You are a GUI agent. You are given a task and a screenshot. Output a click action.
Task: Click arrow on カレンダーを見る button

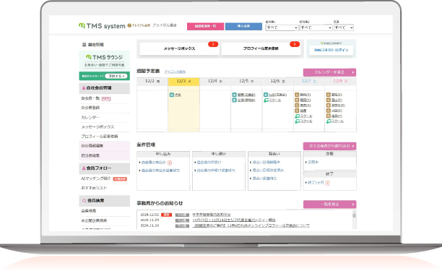tap(353, 72)
